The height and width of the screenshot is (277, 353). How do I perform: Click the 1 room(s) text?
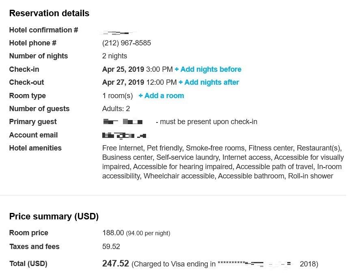pyautogui.click(x=118, y=96)
